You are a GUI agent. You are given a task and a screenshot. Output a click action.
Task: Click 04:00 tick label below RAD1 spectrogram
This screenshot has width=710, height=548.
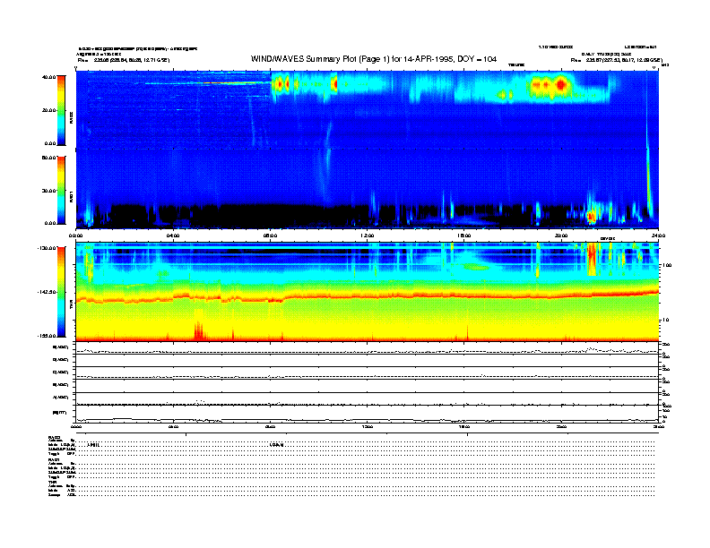tap(173, 235)
